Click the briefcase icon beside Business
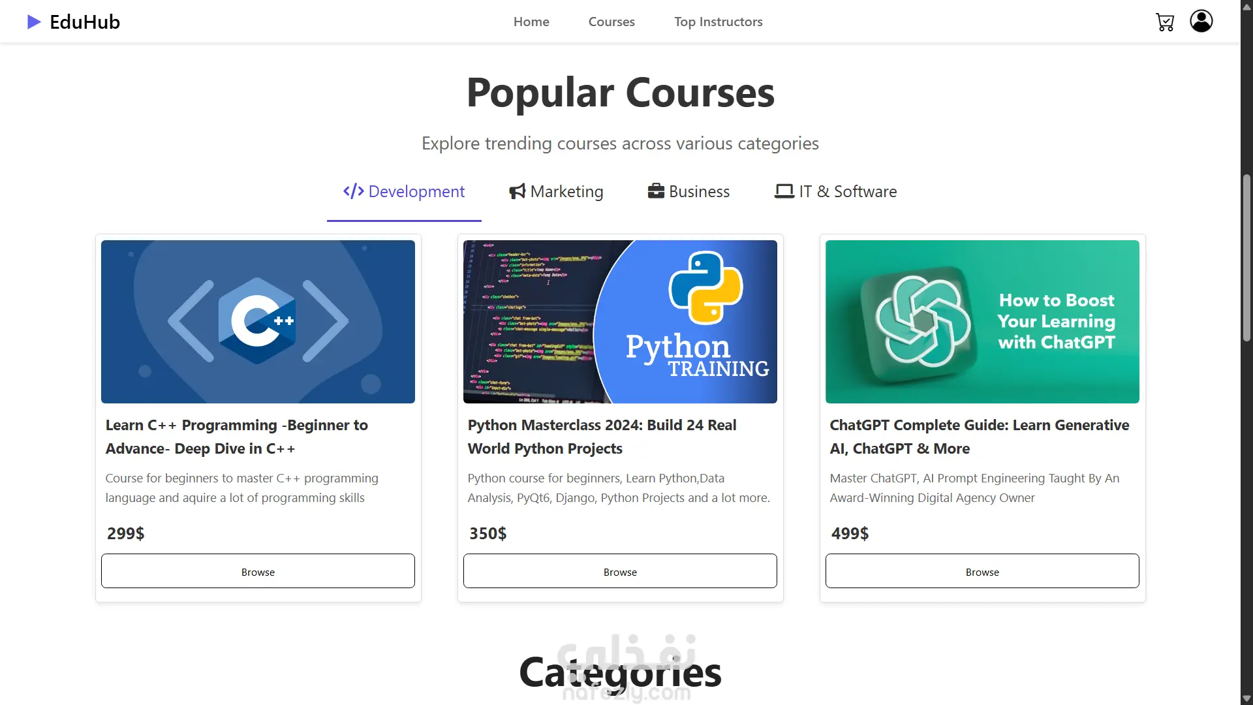1253x705 pixels. coord(656,191)
